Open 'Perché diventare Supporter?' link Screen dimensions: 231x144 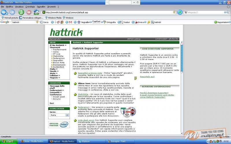point(154,93)
